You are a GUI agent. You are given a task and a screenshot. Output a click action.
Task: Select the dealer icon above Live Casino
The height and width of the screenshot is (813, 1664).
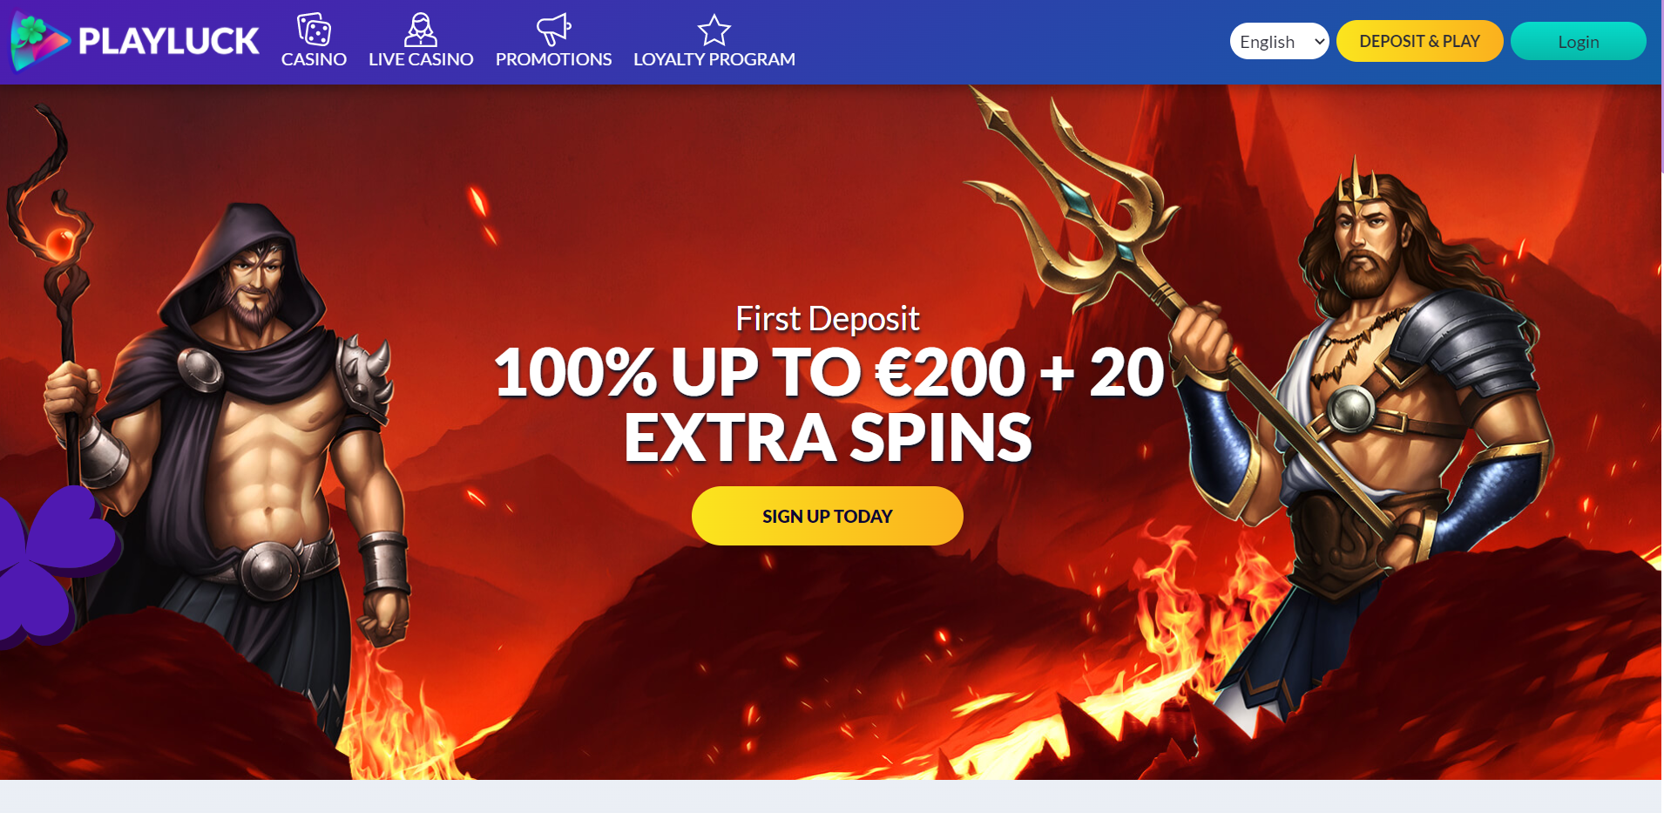[x=421, y=30]
